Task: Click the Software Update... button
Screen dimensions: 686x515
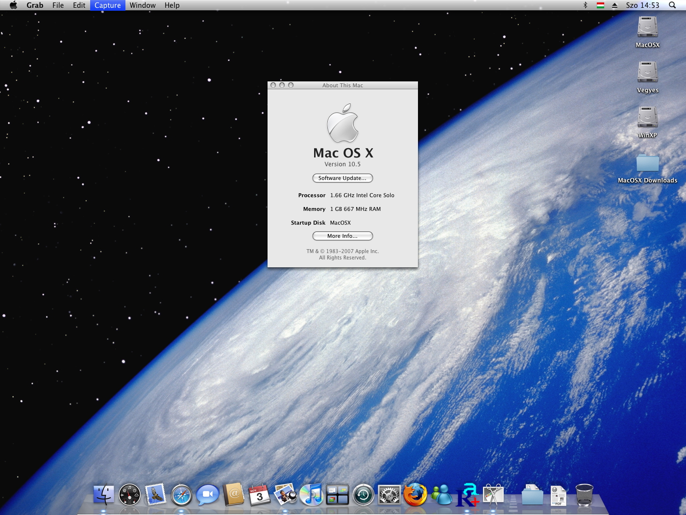Action: pos(343,178)
